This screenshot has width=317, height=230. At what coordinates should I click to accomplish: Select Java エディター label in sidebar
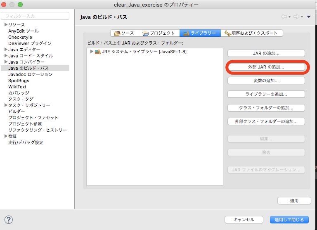click(24, 50)
